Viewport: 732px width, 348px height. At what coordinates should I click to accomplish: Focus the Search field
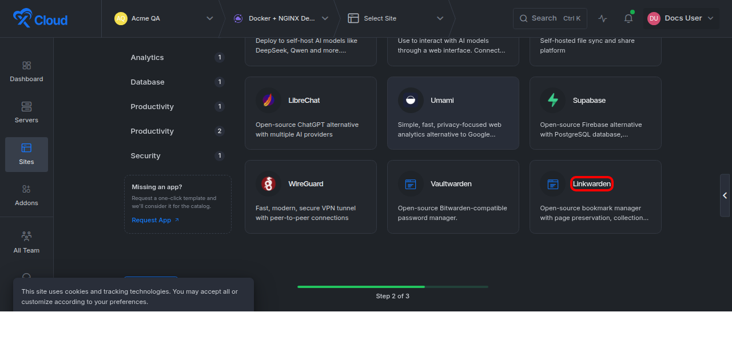click(x=550, y=18)
